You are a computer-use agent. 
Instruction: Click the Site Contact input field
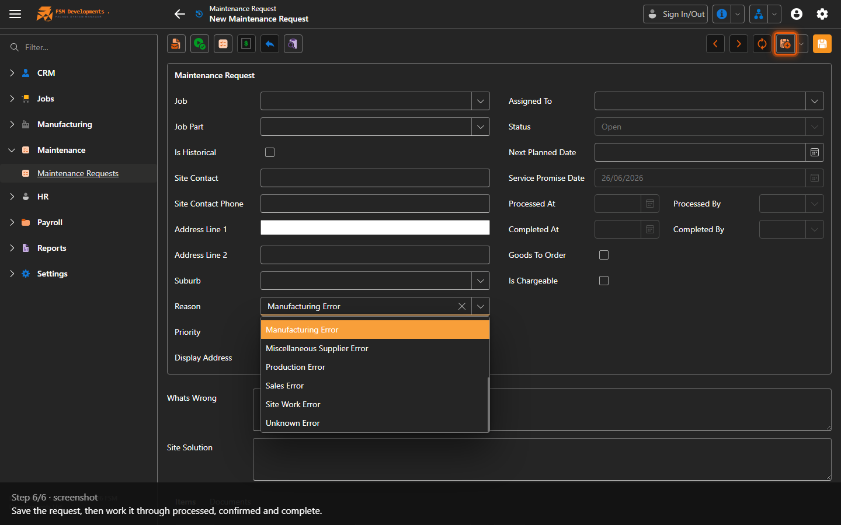point(375,178)
